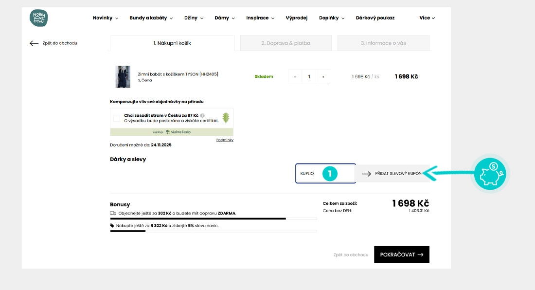Viewport: 535px width, 290px height.
Task: Switch to the Doprava & platba step
Action: (x=285, y=43)
